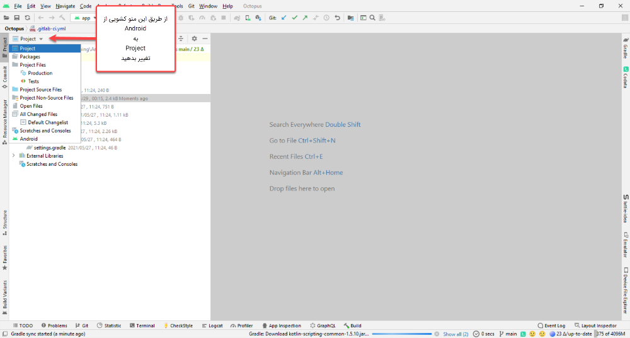Click the Search Everywhere magnifier icon
Screen dimensions: 630x338
[x=372, y=18]
